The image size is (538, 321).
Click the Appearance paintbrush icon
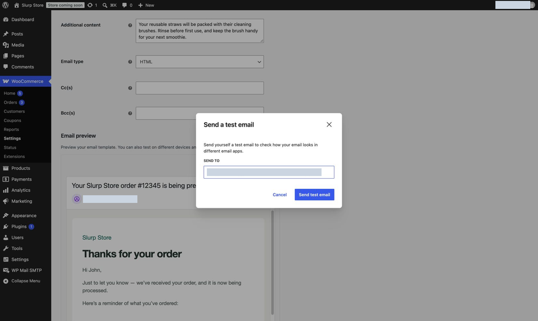(6, 216)
